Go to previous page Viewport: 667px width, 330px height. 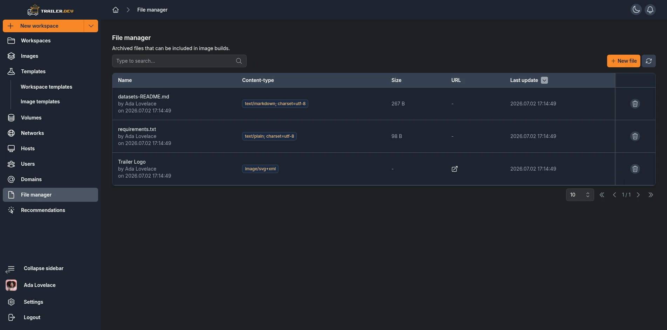coord(614,195)
